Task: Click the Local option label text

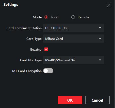Action: tap(55, 17)
